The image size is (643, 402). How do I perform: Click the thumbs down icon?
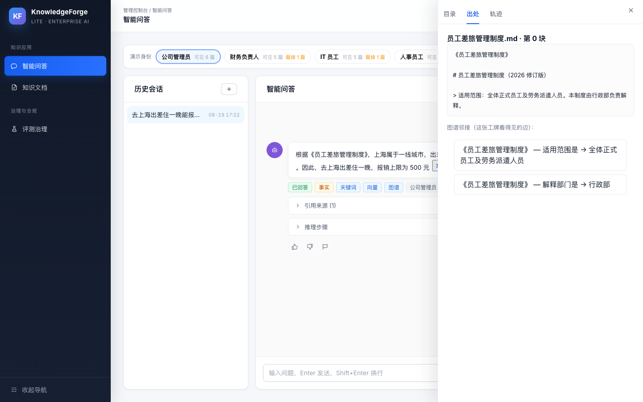click(310, 247)
